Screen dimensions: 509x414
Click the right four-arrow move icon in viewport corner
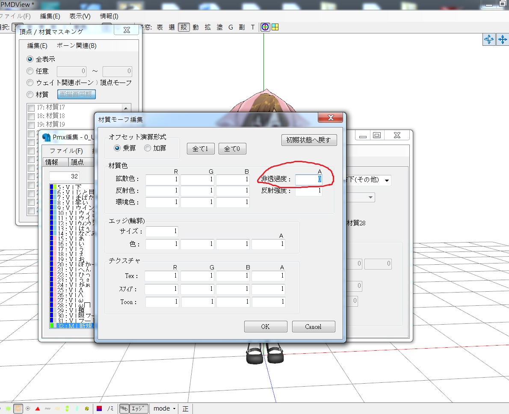503,40
